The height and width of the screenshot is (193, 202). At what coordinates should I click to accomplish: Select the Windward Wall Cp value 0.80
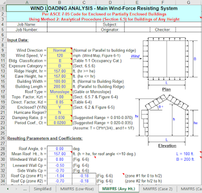pyautogui.click(x=60, y=159)
